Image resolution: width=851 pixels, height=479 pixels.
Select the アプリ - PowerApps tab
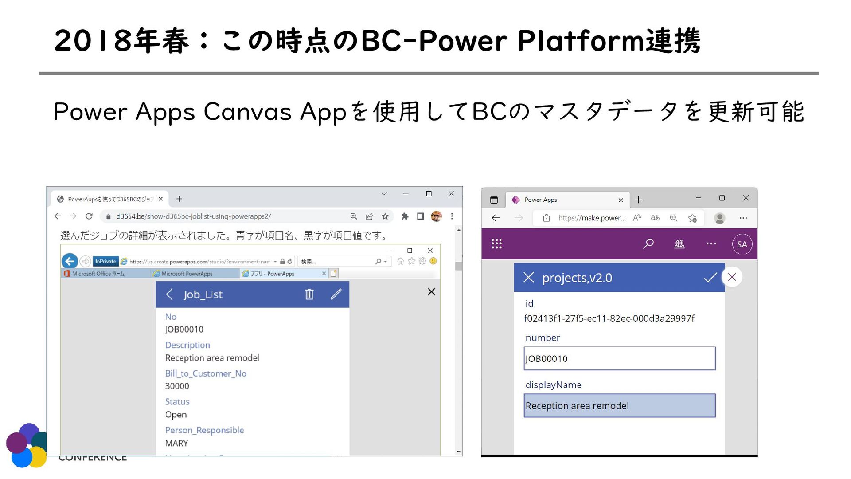click(x=284, y=274)
